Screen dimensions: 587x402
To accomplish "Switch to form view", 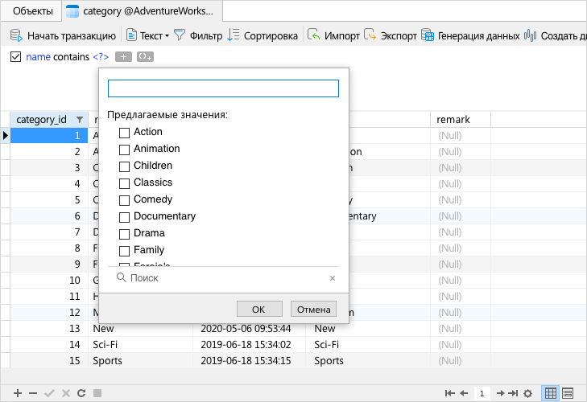I will 568,393.
